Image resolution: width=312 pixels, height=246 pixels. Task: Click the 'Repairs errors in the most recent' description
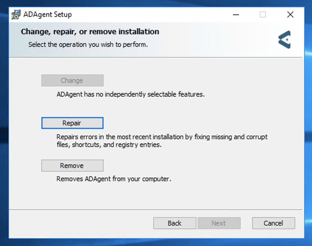[162, 141]
